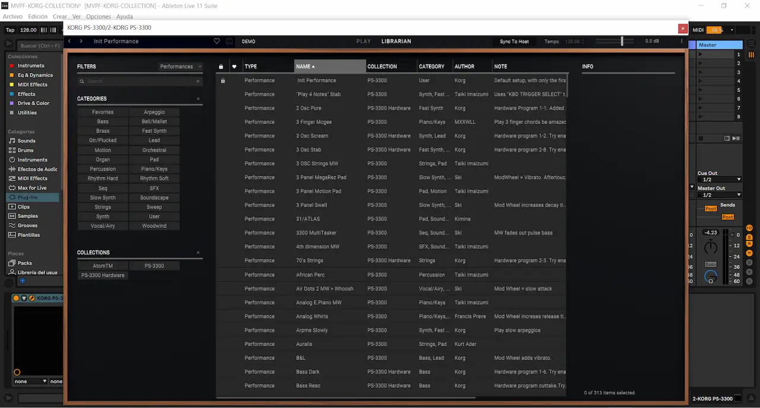Filter by PS-3300 Hardware collection button
The width and height of the screenshot is (760, 408).
(103, 276)
